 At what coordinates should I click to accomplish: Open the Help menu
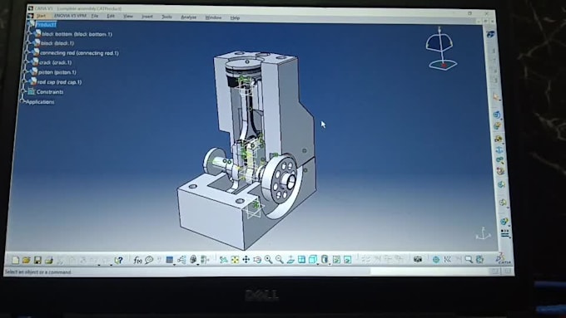click(235, 17)
